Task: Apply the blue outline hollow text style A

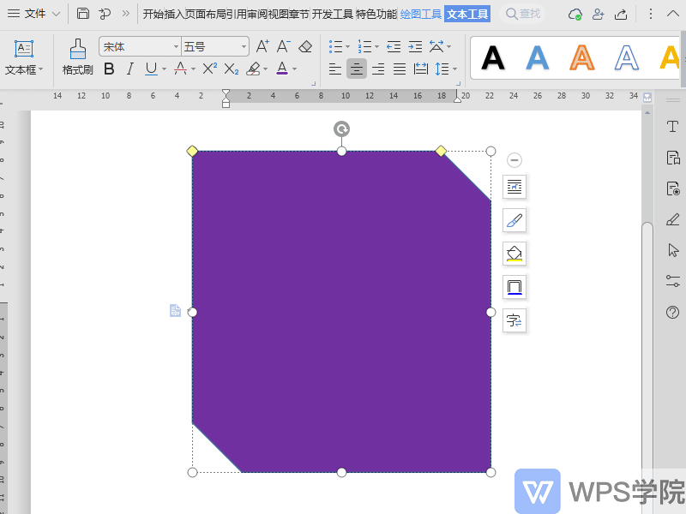Action: pos(627,57)
